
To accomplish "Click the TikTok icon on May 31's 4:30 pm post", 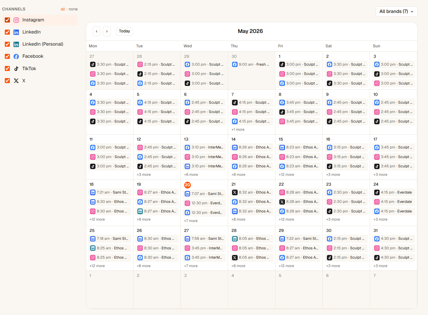I will pos(377,258).
